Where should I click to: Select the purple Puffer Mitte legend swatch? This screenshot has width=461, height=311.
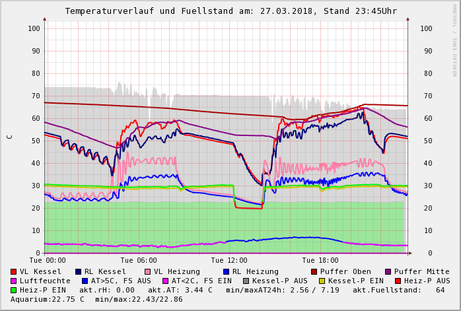tap(388, 272)
